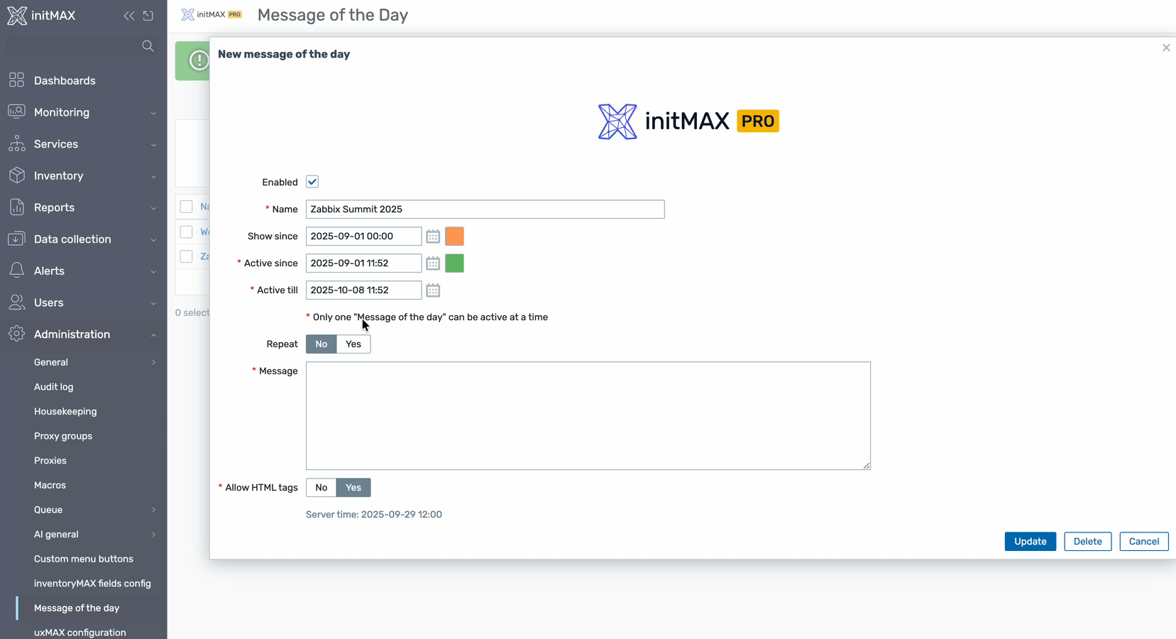This screenshot has width=1176, height=639.
Task: Click the Alerts bell icon
Action: pyautogui.click(x=16, y=271)
